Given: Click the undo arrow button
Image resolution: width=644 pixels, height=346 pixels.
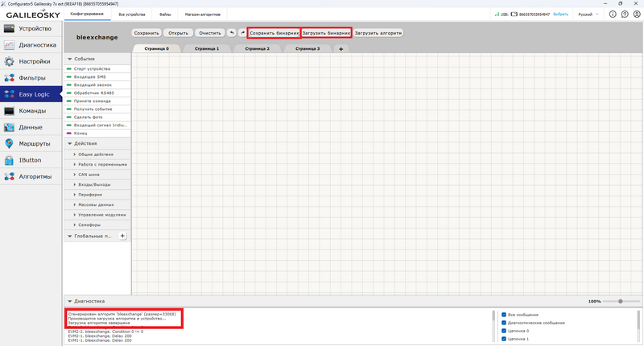Looking at the screenshot, I should pyautogui.click(x=232, y=33).
